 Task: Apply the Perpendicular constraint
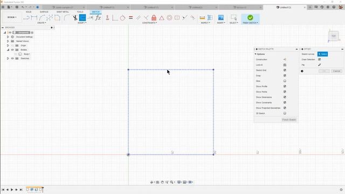click(x=146, y=18)
